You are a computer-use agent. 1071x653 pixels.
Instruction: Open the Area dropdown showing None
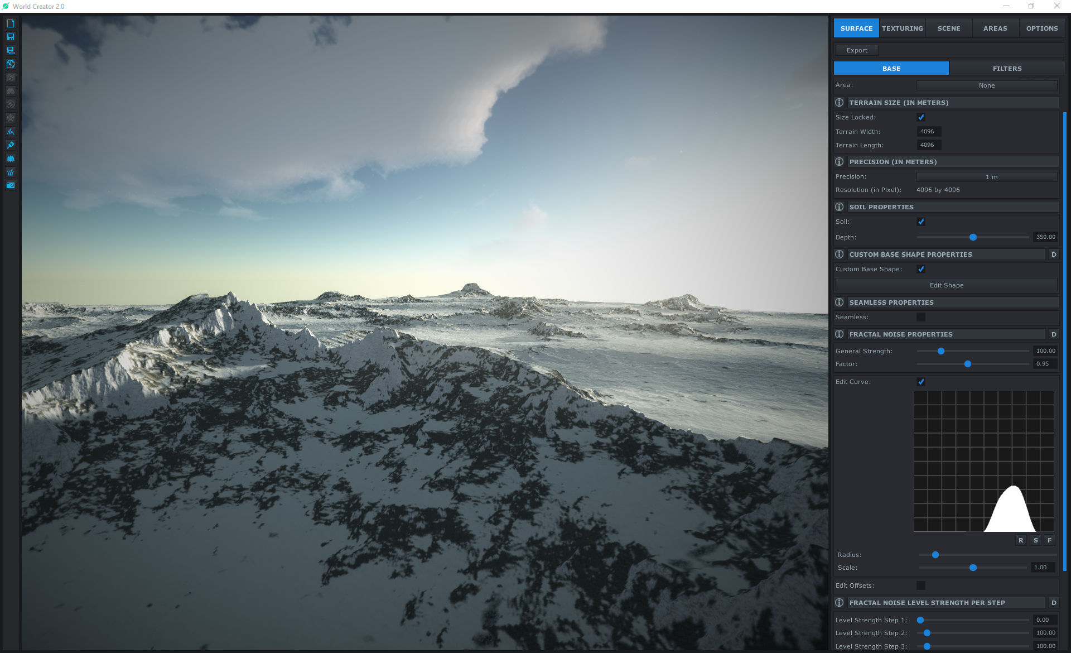click(986, 85)
